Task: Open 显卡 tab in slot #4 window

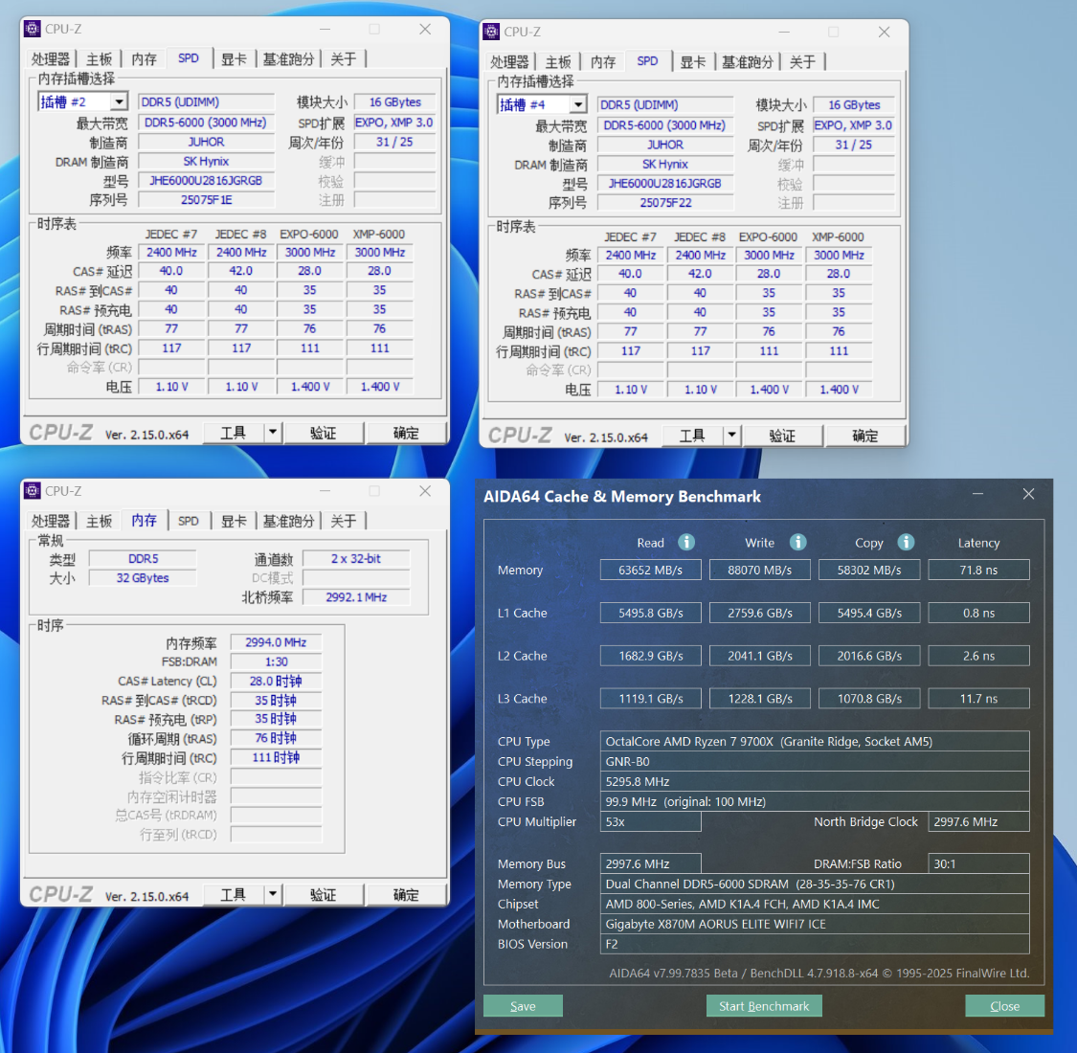Action: [692, 62]
